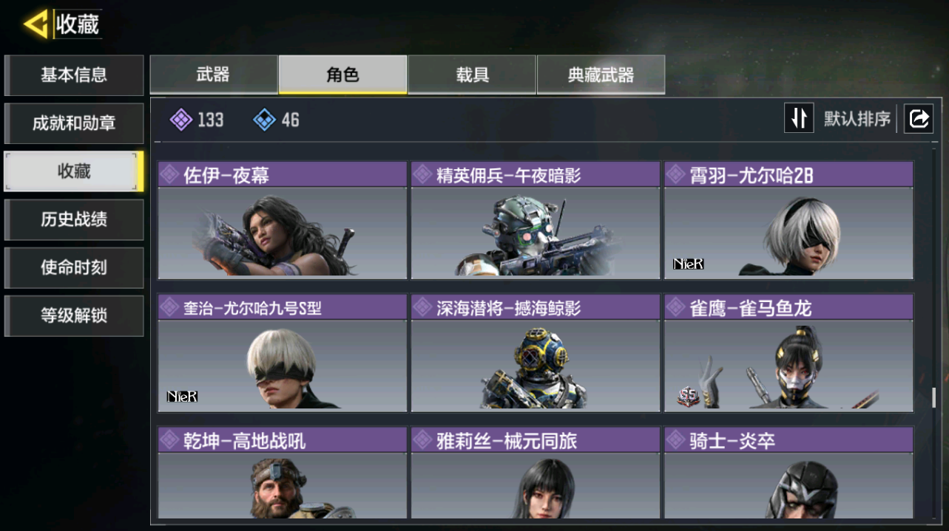Click the purple epic rarity diamond icon
Screen dimensions: 949x531
(x=181, y=120)
